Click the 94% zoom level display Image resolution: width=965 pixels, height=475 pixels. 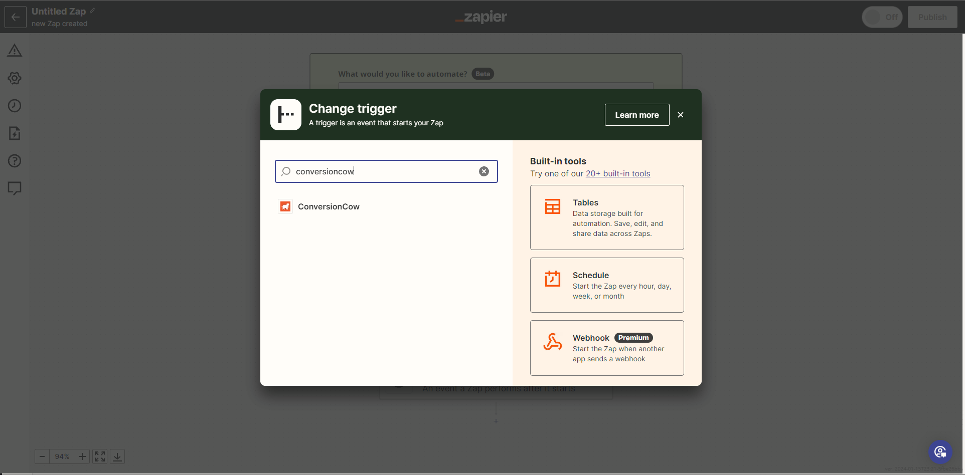(62, 456)
